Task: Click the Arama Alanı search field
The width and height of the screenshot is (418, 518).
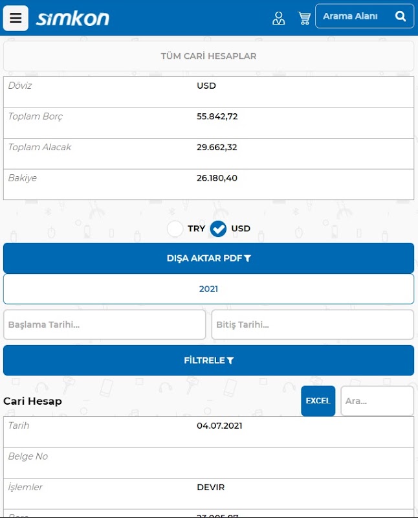Action: [353, 16]
